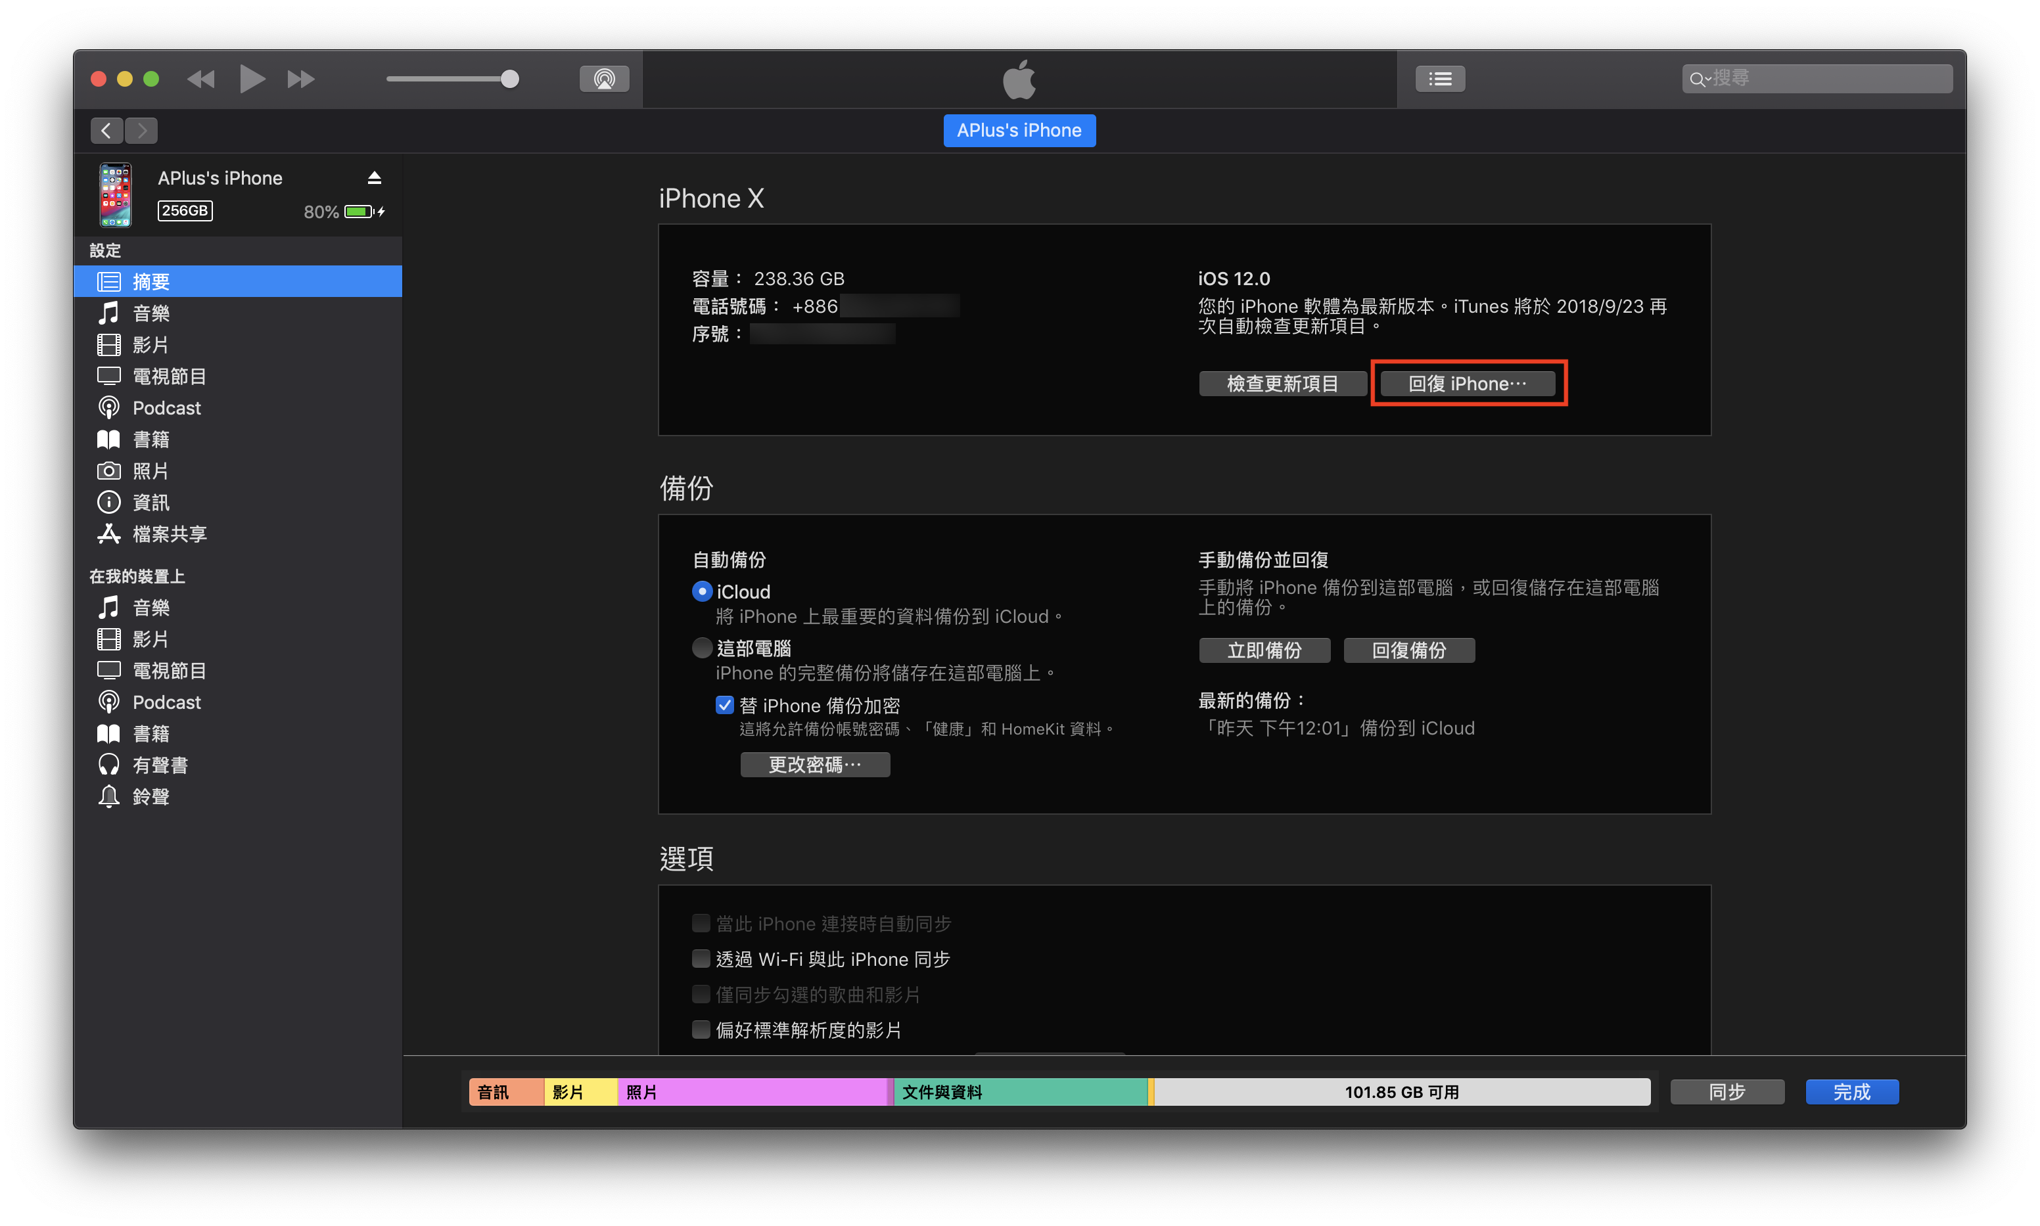This screenshot has height=1226, width=2040.
Task: Click the 完成 button
Action: pyautogui.click(x=1851, y=1091)
